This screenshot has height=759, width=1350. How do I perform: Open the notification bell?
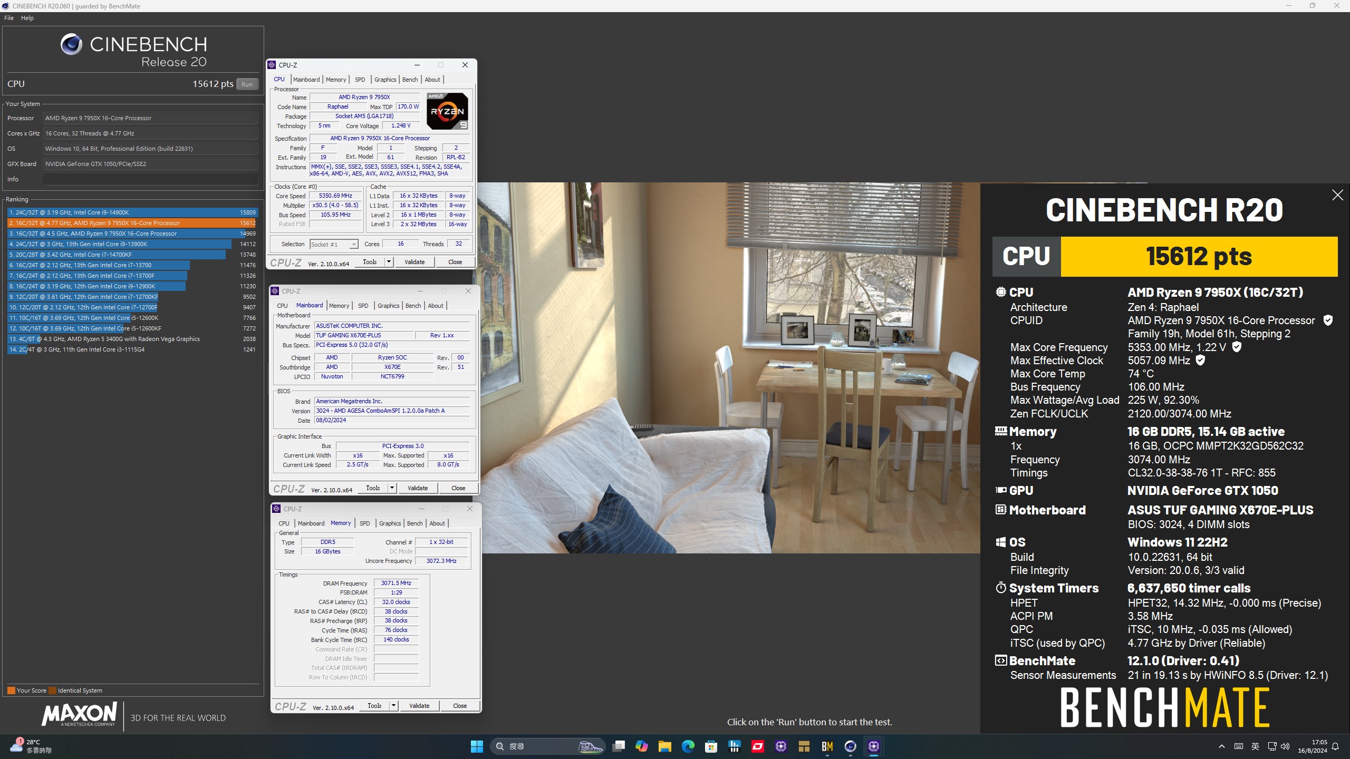(x=1335, y=746)
